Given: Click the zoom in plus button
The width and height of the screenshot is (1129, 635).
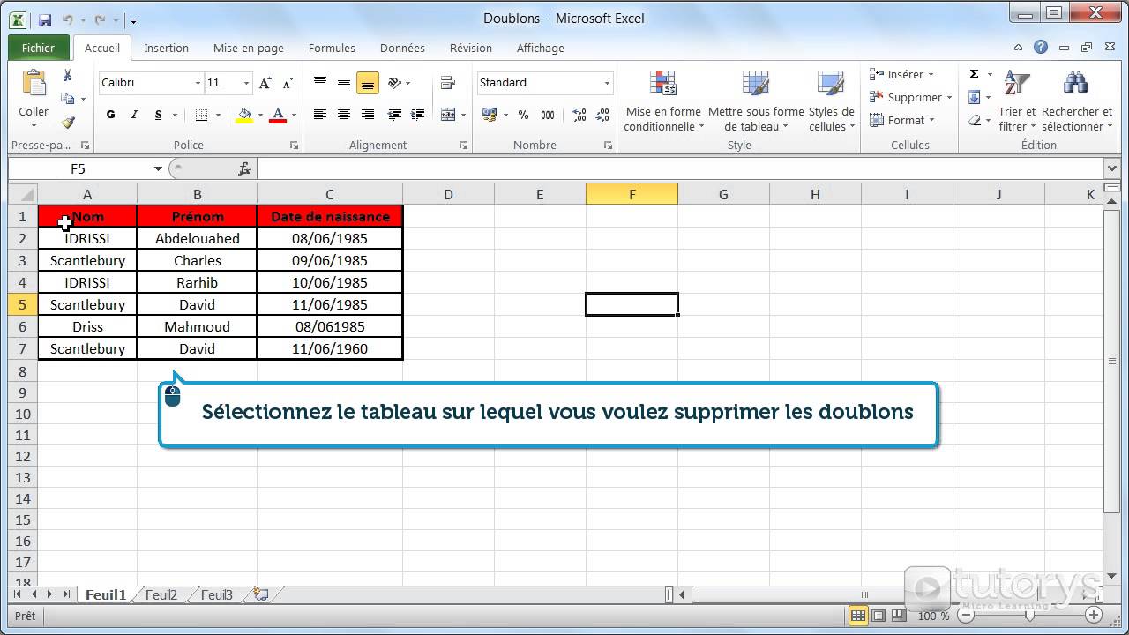Looking at the screenshot, I should 1094,616.
